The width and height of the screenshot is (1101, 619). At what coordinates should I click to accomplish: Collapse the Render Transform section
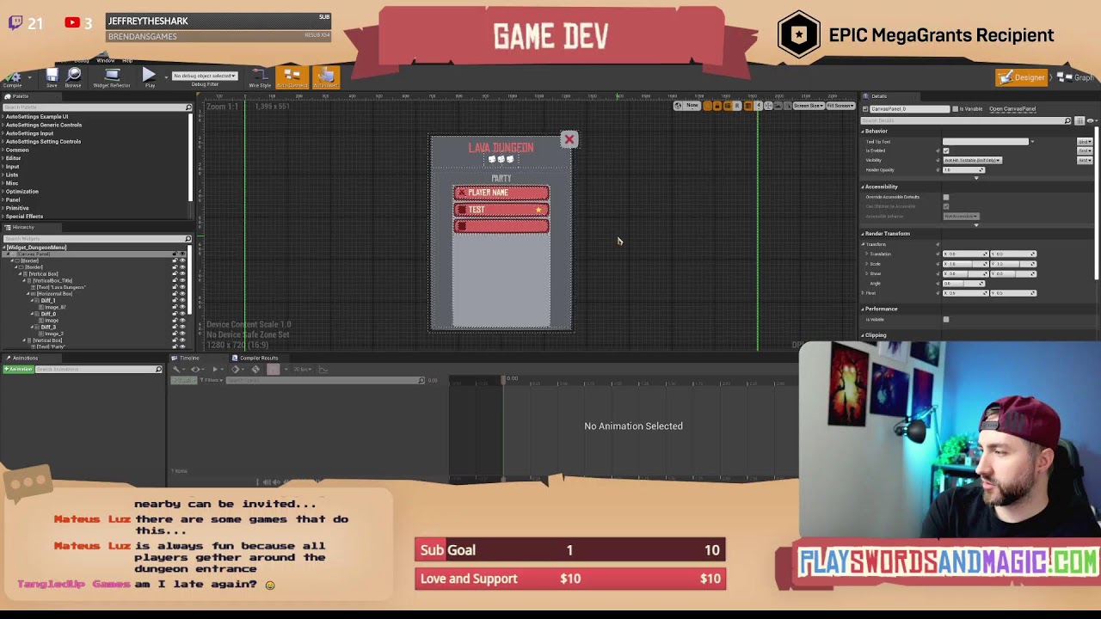click(x=864, y=234)
